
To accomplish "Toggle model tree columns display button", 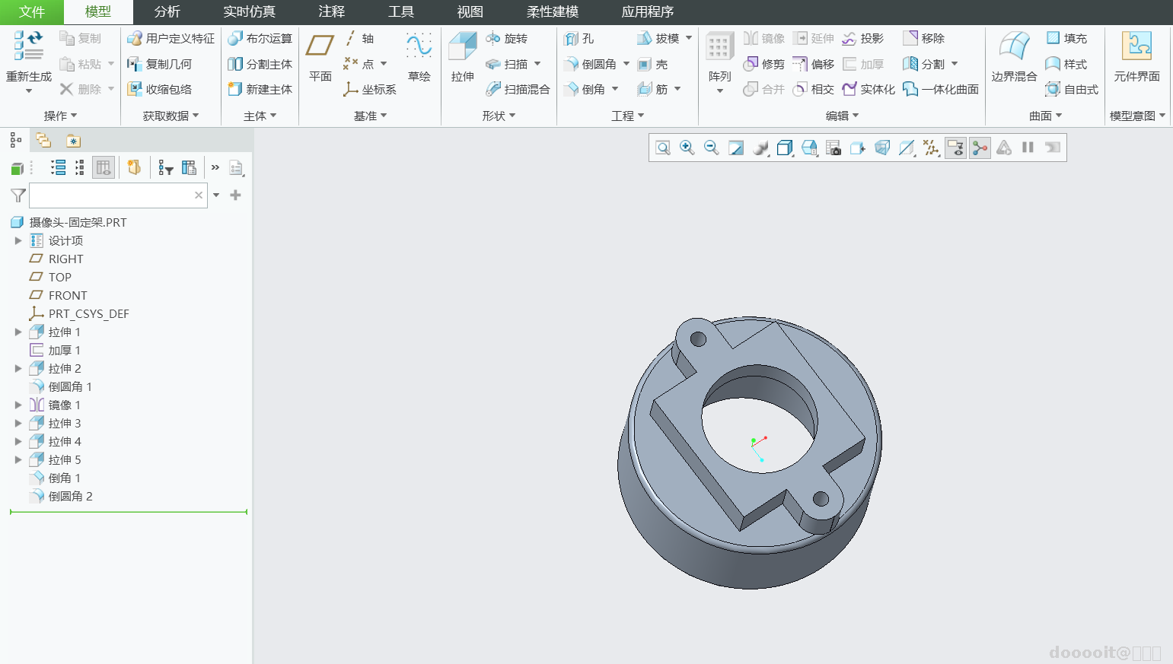I will click(x=103, y=168).
